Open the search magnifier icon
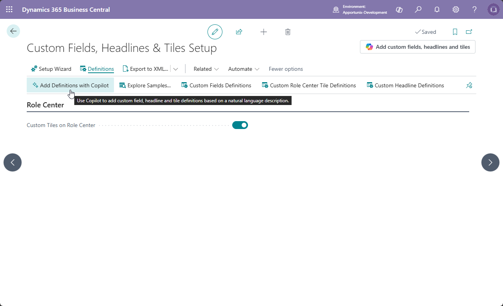This screenshot has height=306, width=503. 418,9
